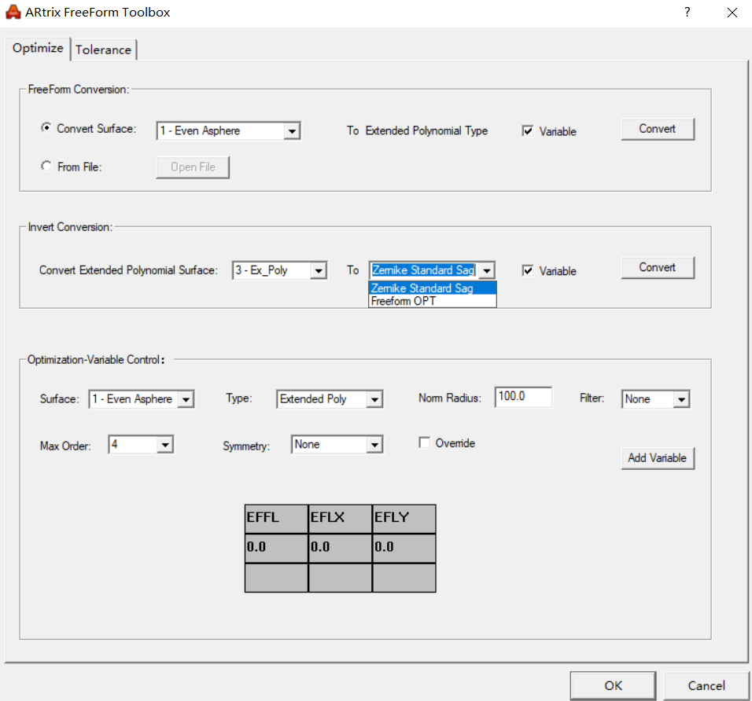Click the EFLY table header cell
The height and width of the screenshot is (701, 752).
404,519
